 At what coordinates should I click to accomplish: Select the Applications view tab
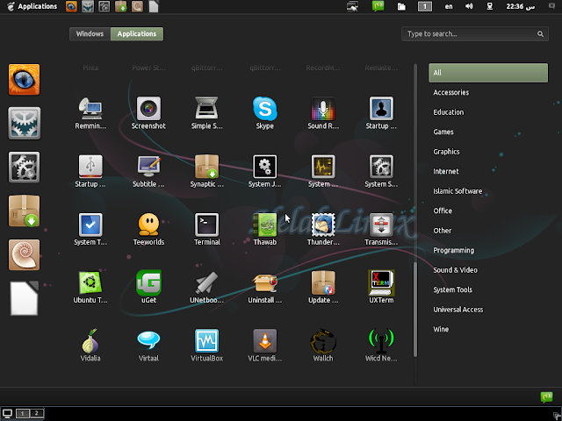coord(137,34)
